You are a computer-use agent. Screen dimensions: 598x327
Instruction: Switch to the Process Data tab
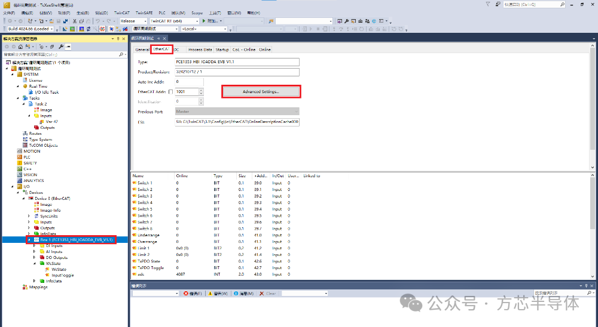200,50
